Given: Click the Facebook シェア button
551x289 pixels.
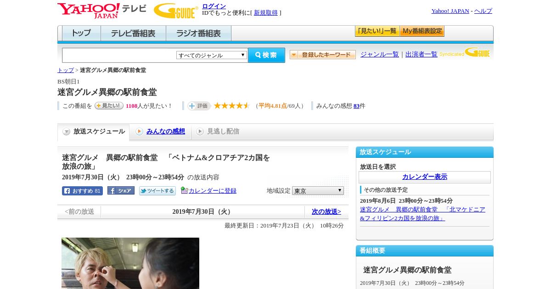Looking at the screenshot, I should [121, 191].
